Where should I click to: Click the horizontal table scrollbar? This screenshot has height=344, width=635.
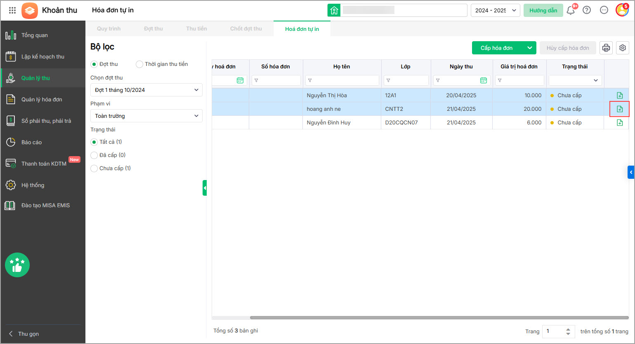(x=439, y=318)
